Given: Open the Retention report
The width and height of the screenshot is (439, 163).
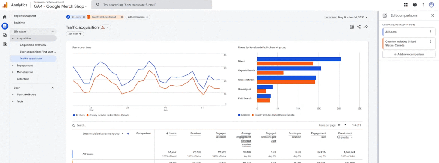Looking at the screenshot, I should point(23,79).
